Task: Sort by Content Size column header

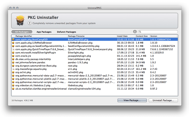Action: coord(142,36)
